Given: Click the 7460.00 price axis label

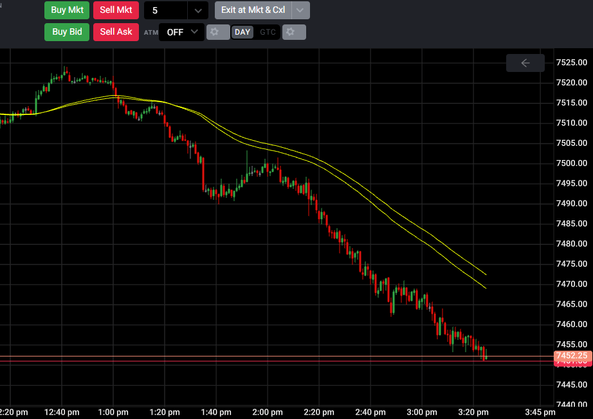Looking at the screenshot, I should [x=572, y=324].
